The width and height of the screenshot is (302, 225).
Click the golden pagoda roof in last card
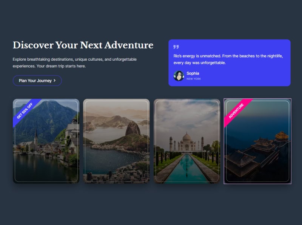click(x=282, y=136)
